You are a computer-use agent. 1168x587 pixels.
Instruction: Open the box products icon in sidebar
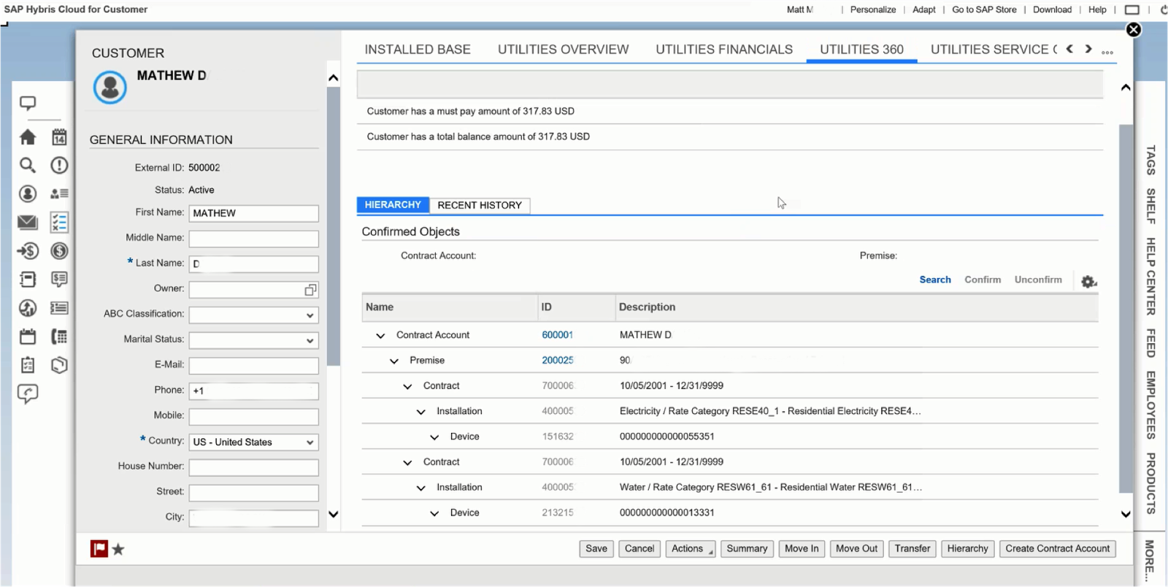(x=59, y=365)
